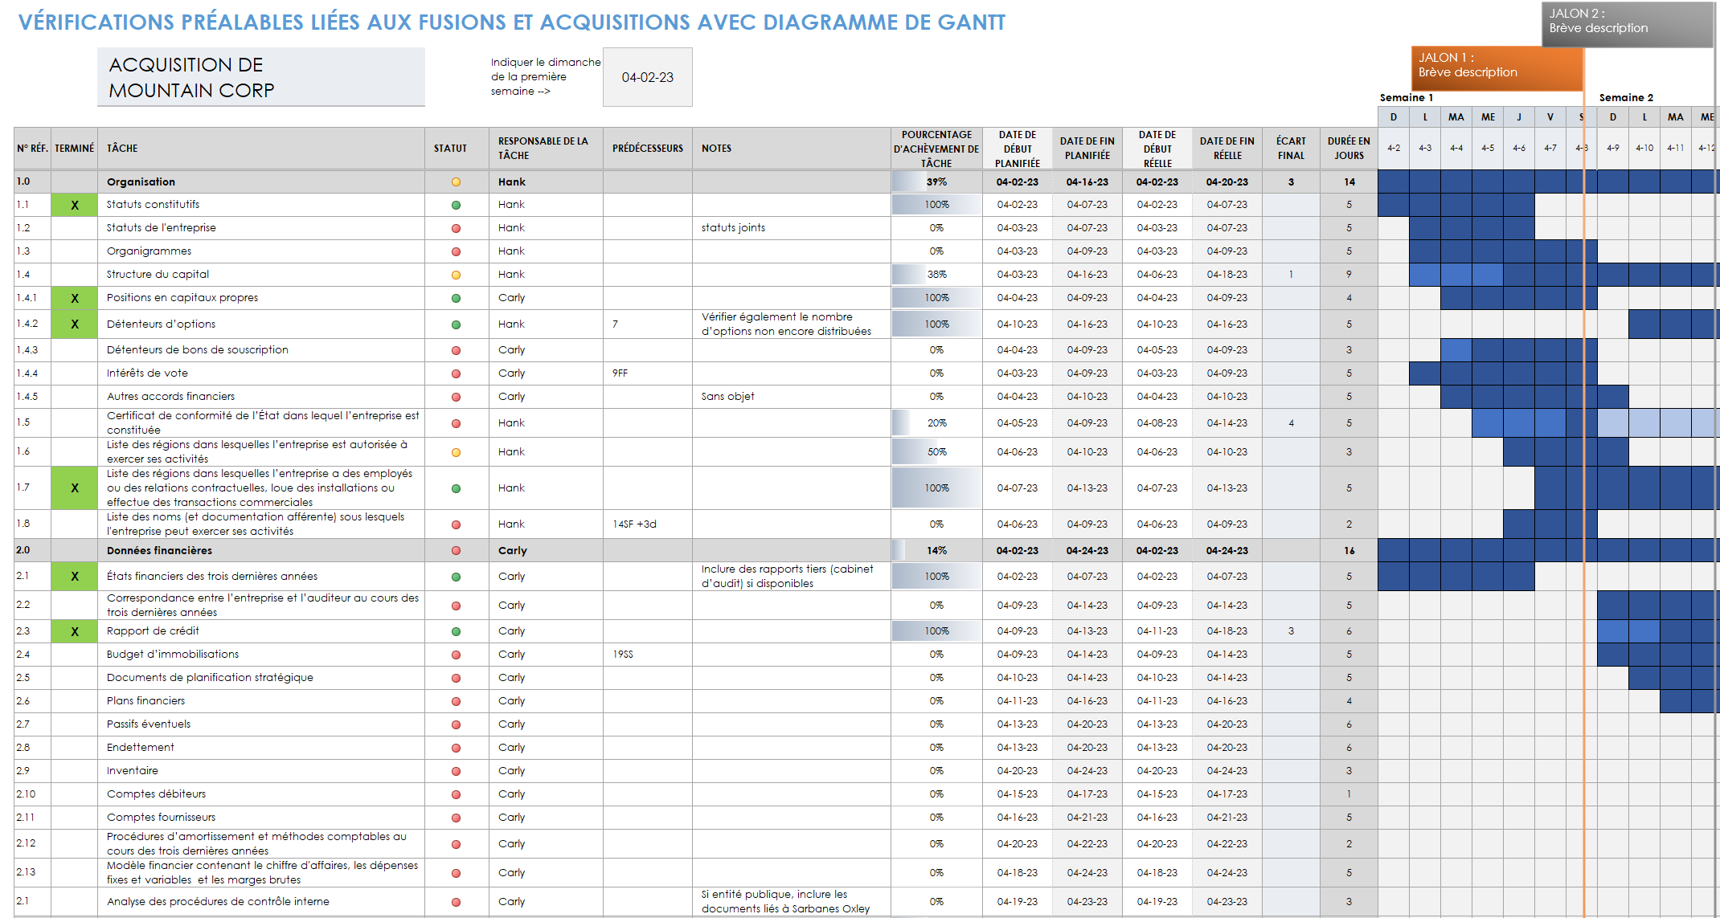Toggle Terminé X for Détenteurs d'options
Image resolution: width=1720 pixels, height=918 pixels.
(x=75, y=324)
